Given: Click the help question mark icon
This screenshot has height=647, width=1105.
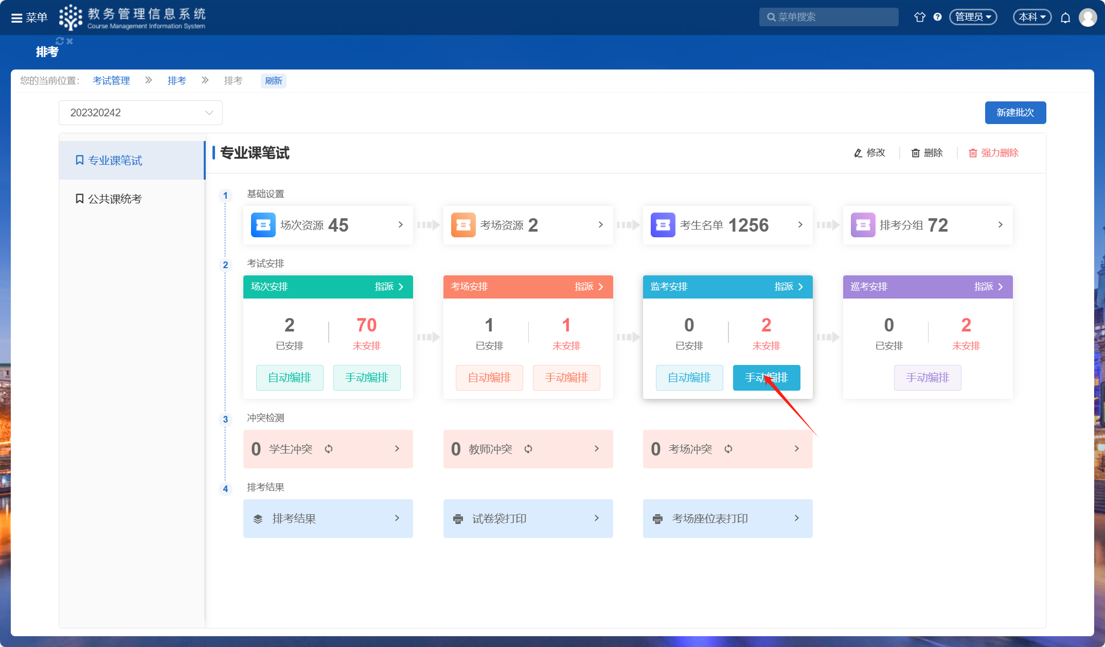Looking at the screenshot, I should (937, 17).
